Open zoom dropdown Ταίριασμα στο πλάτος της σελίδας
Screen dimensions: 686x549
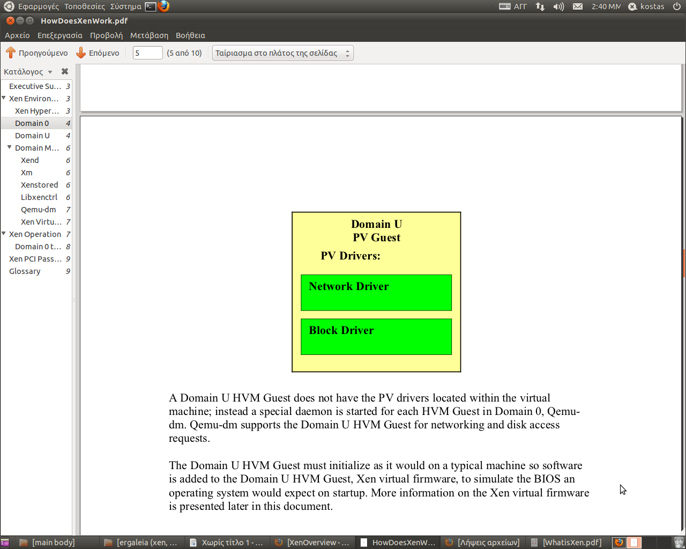(x=282, y=53)
